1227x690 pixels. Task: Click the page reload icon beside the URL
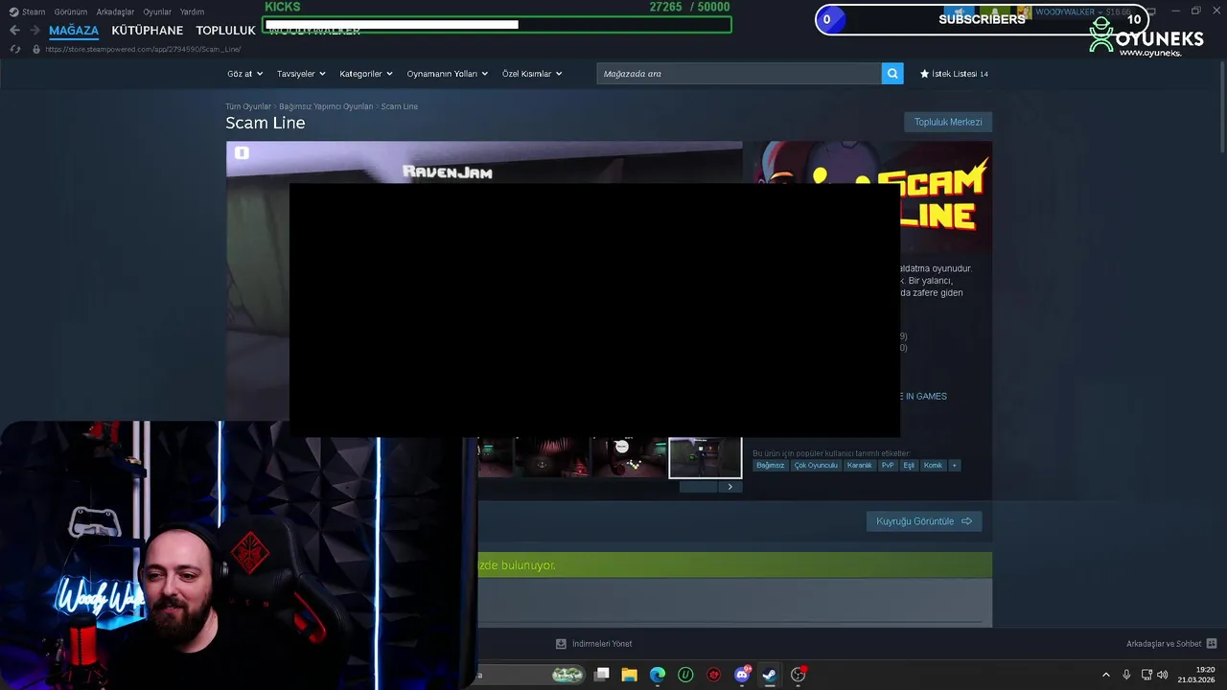[x=14, y=49]
